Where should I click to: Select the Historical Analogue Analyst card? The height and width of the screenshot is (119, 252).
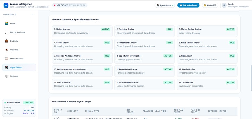coord(82,58)
